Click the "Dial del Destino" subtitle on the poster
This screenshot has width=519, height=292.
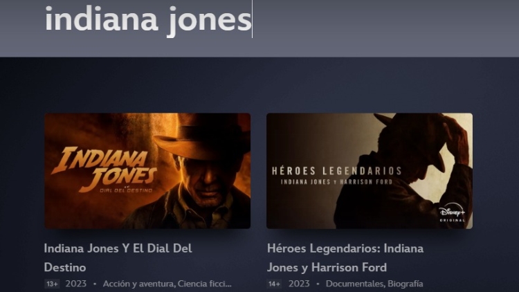click(126, 190)
